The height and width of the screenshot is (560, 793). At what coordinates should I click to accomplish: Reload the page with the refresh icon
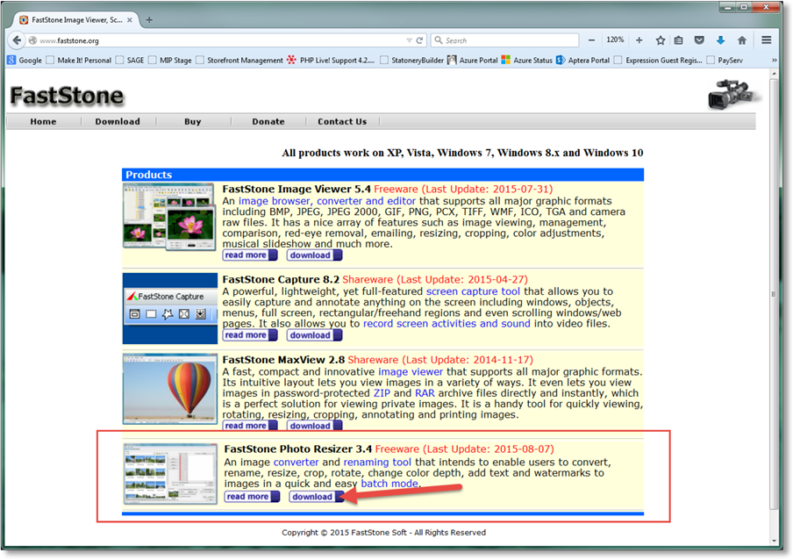coord(419,40)
